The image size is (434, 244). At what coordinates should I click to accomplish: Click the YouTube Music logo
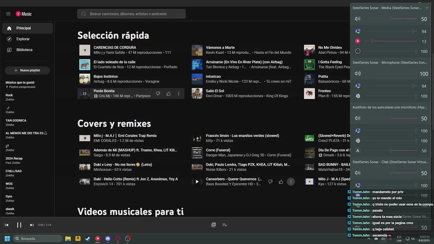pos(23,14)
